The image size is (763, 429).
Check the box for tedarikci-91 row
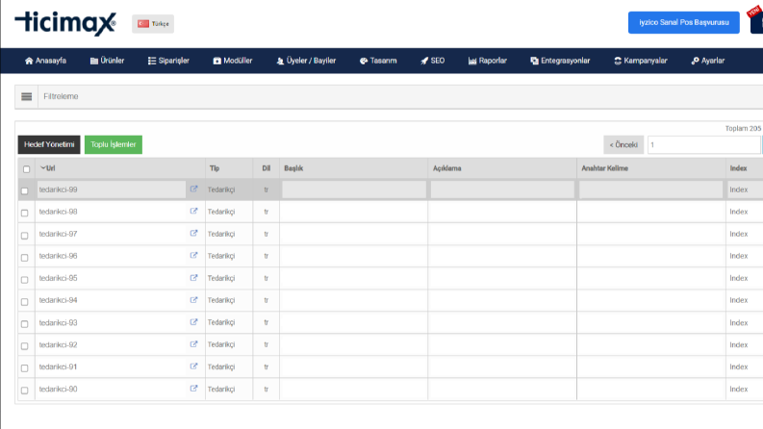point(25,367)
